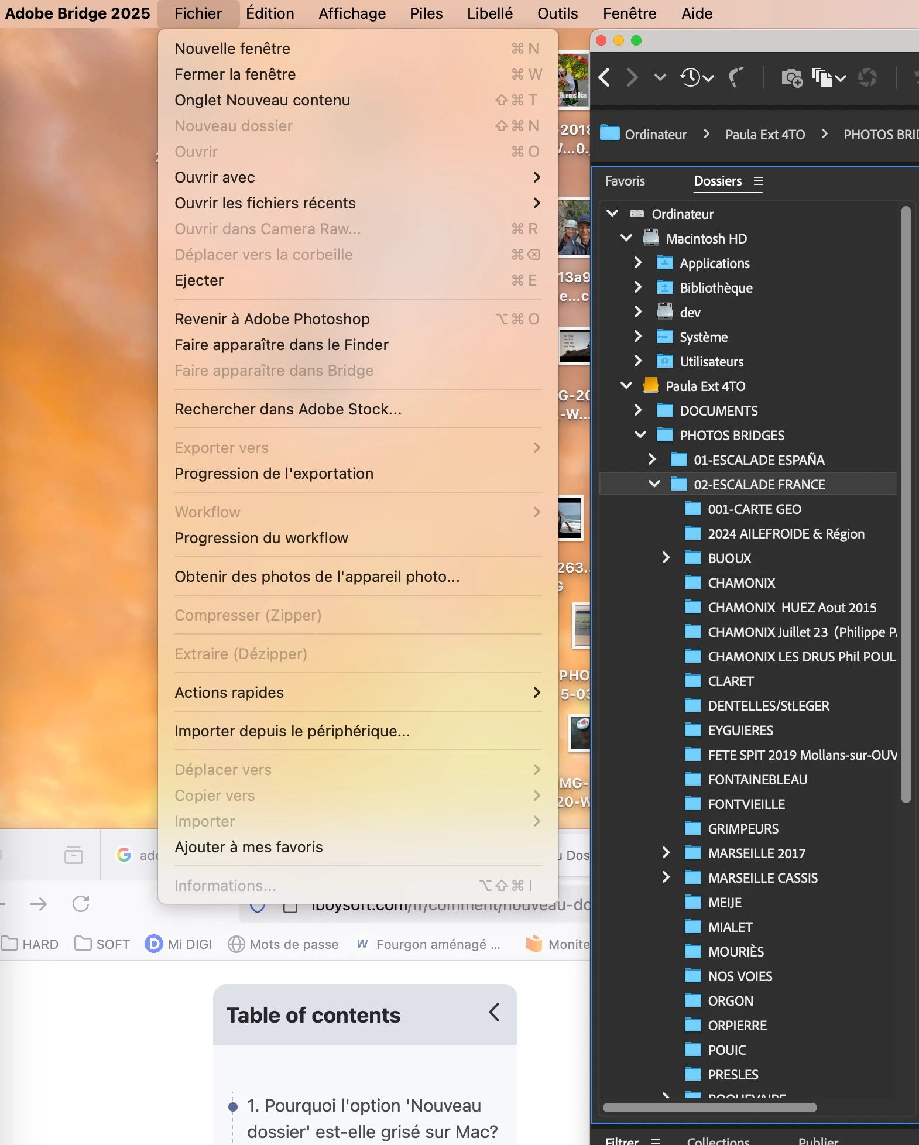Open Ouvrir les fichiers récents submenu

coord(358,203)
